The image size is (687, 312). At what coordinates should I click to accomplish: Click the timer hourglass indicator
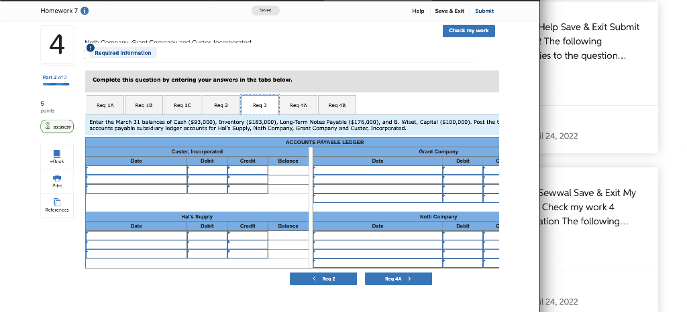(57, 127)
